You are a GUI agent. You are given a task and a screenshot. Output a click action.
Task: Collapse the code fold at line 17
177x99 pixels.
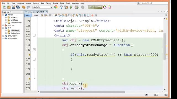[x=34, y=59]
